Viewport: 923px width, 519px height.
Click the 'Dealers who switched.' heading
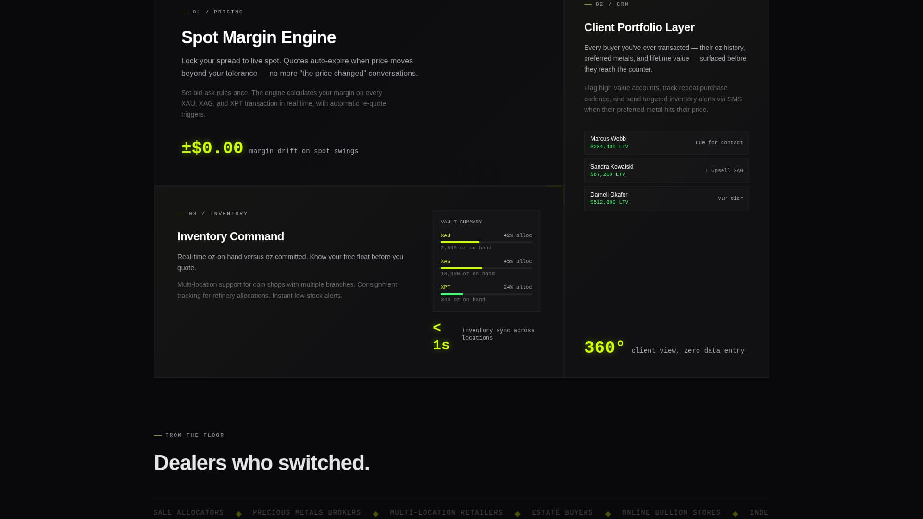coord(262,463)
